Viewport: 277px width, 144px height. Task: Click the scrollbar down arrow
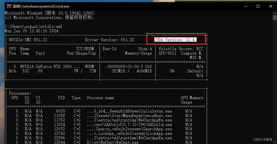(275, 142)
